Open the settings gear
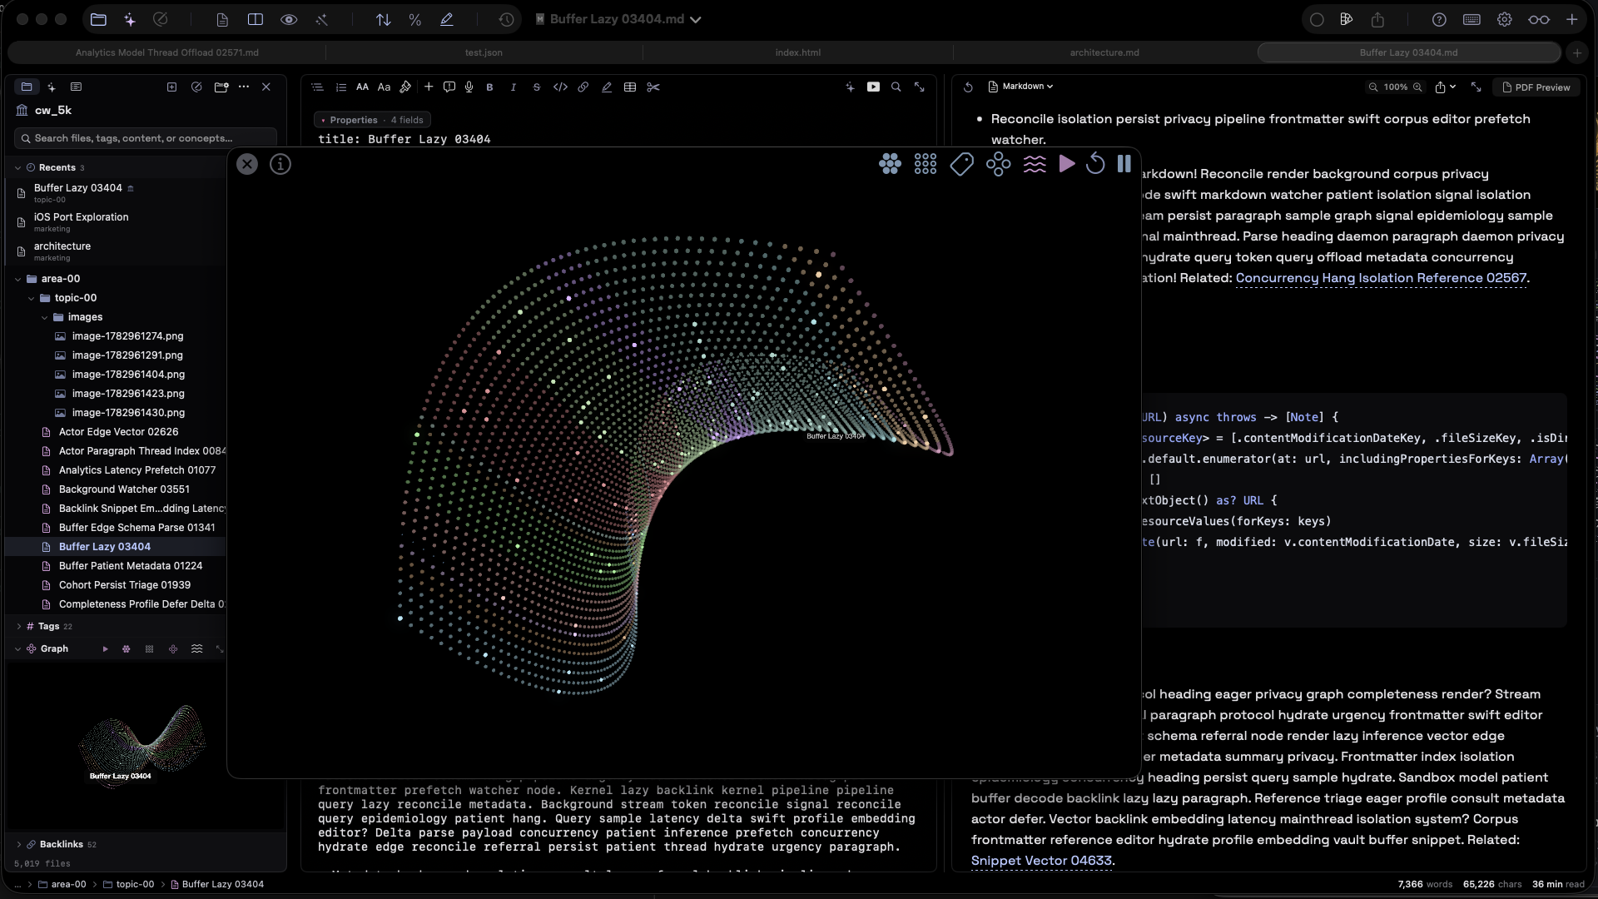 [x=1504, y=19]
